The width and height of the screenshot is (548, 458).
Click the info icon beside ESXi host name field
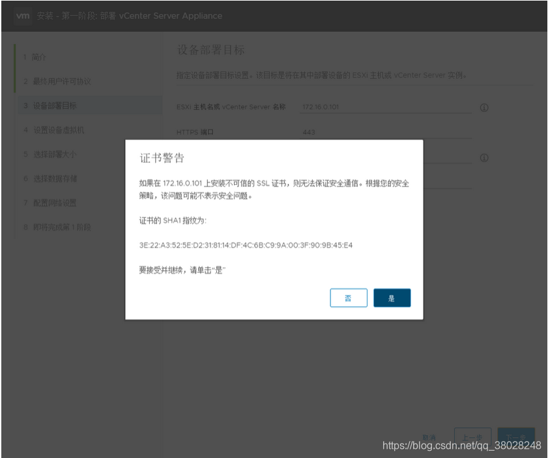point(483,107)
